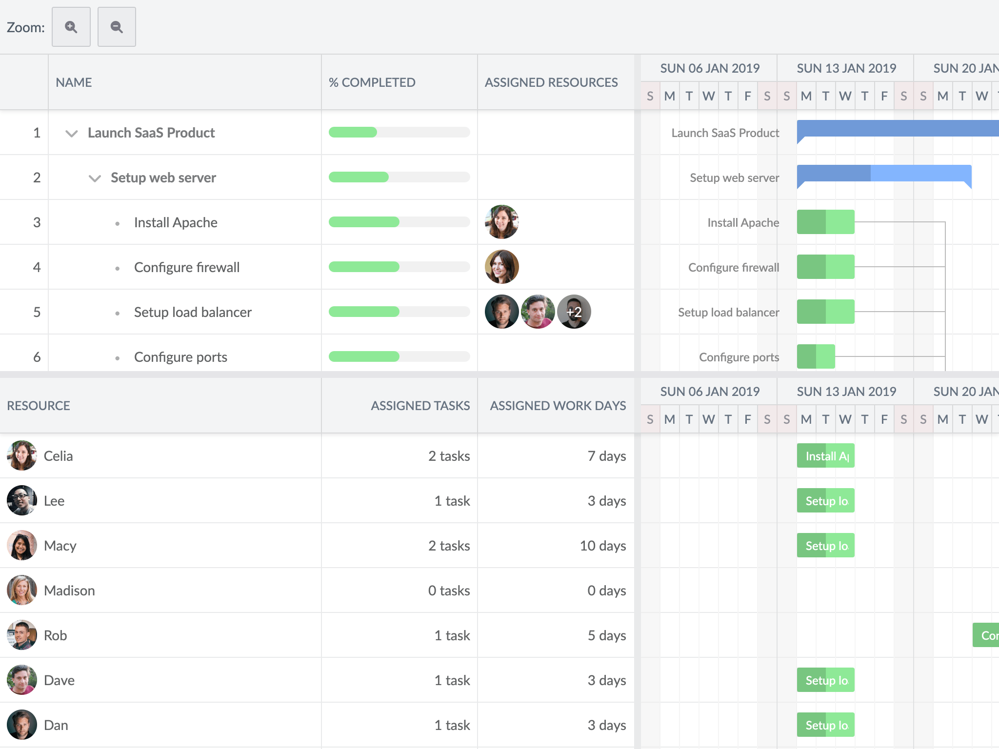Select Lee's avatar in the resource panel
This screenshot has height=749, width=999.
tap(21, 500)
